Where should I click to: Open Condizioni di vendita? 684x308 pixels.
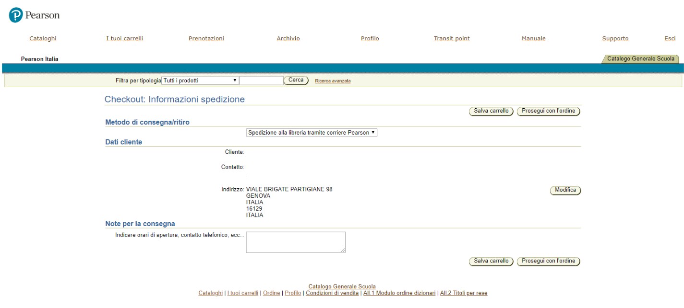tap(332, 293)
